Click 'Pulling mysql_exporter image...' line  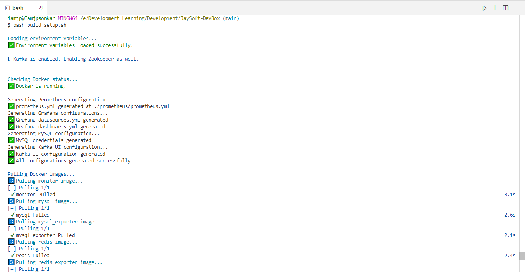point(55,222)
